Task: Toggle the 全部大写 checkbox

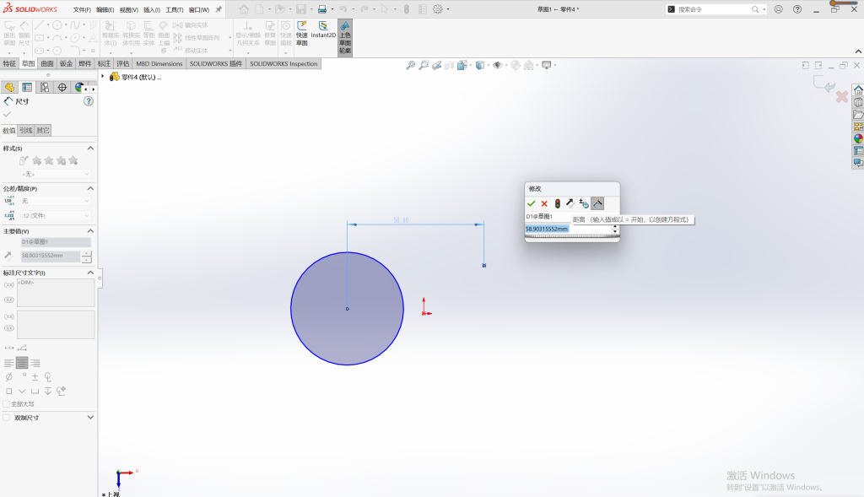Action: pyautogui.click(x=7, y=404)
